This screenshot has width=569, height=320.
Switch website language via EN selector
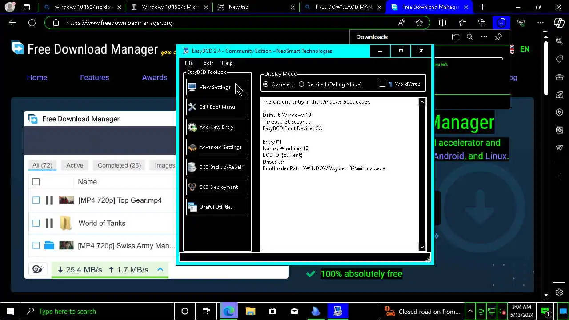[x=525, y=49]
